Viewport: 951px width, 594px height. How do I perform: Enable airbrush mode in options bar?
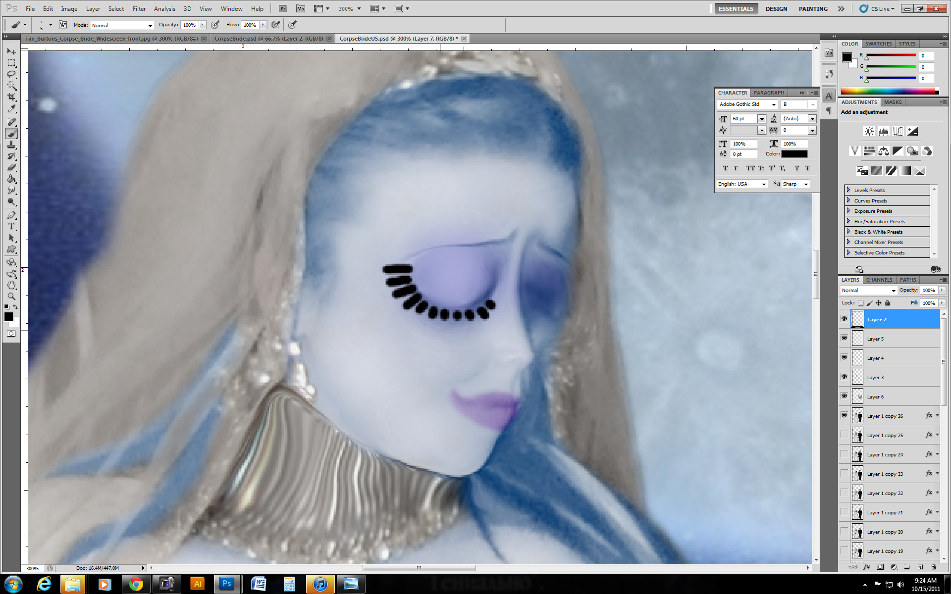(x=276, y=25)
